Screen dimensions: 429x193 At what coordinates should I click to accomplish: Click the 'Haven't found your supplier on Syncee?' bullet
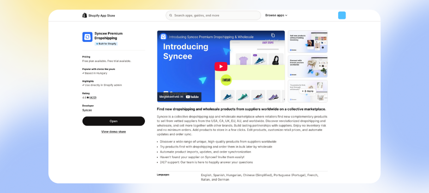[x=202, y=157]
